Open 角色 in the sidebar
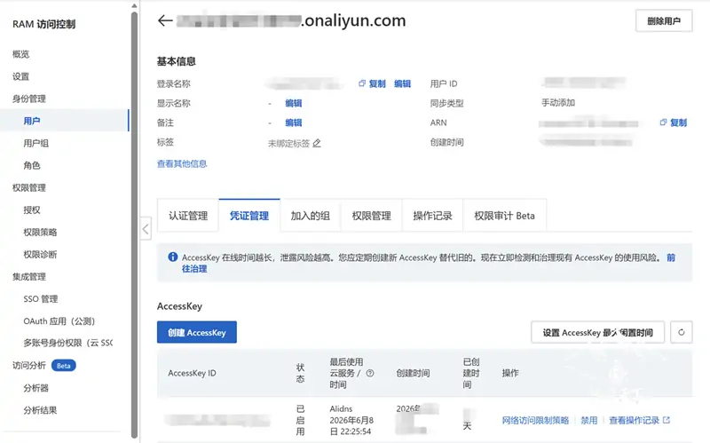Screen dimensions: 710x443 point(32,165)
